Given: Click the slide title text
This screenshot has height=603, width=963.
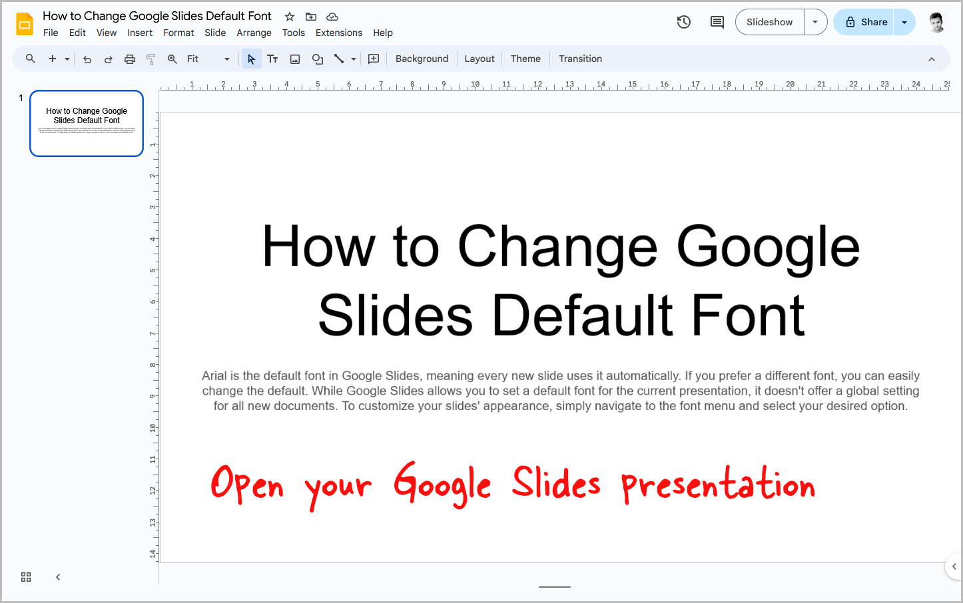Looking at the screenshot, I should [x=561, y=281].
